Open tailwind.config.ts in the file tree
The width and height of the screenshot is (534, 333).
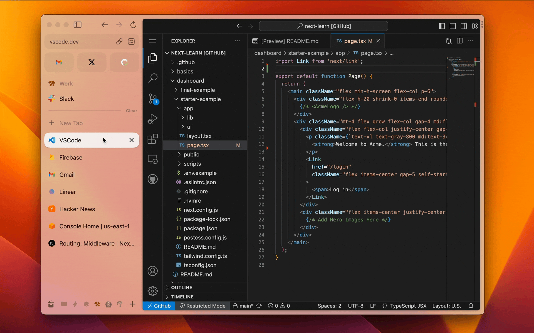point(205,256)
